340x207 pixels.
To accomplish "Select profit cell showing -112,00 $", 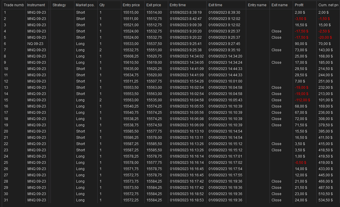I will [x=302, y=100].
